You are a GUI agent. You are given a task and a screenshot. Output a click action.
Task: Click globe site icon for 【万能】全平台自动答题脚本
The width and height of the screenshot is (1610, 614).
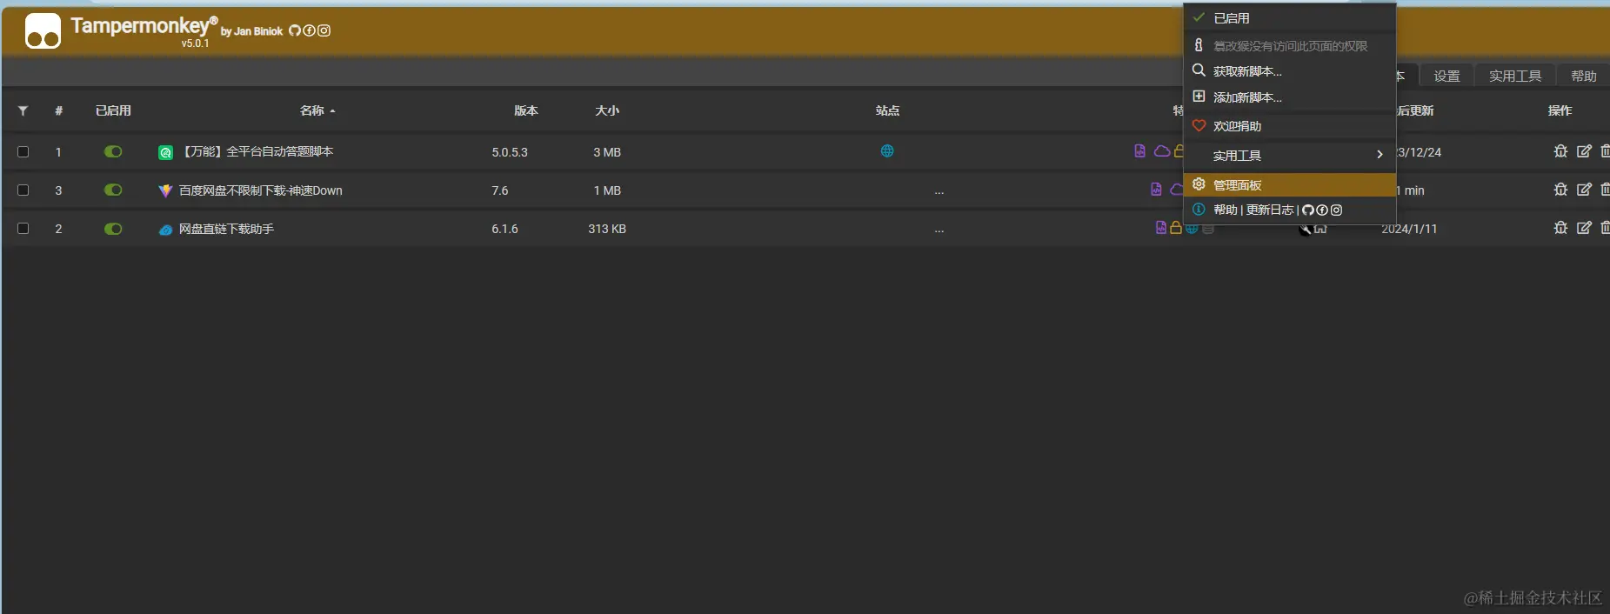click(x=887, y=151)
